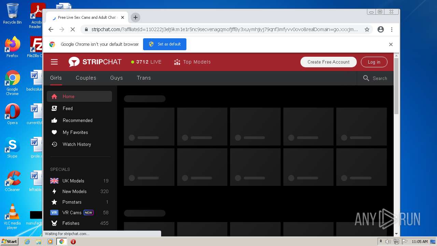Screen dimensions: 437x246
Task: Click the volume tray icon
Action: pos(388,242)
